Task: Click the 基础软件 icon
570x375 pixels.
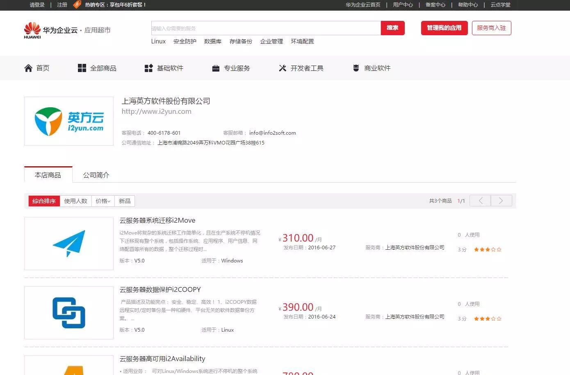Action: (149, 68)
